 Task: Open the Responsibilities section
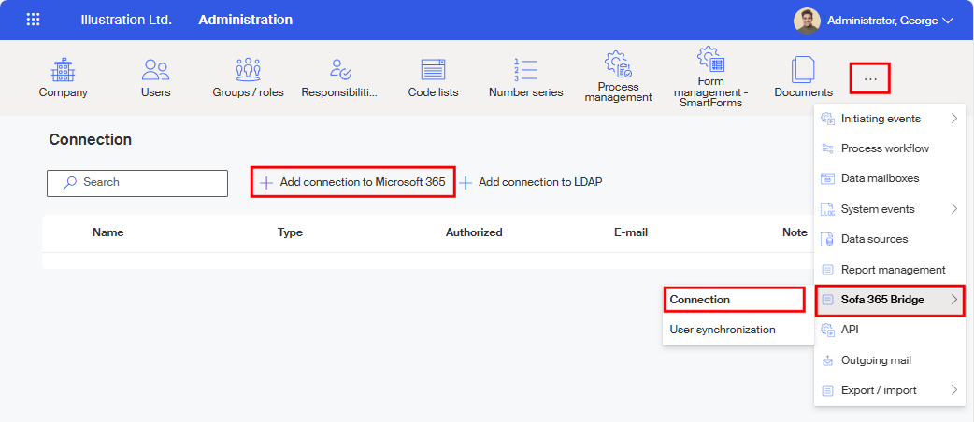[339, 77]
